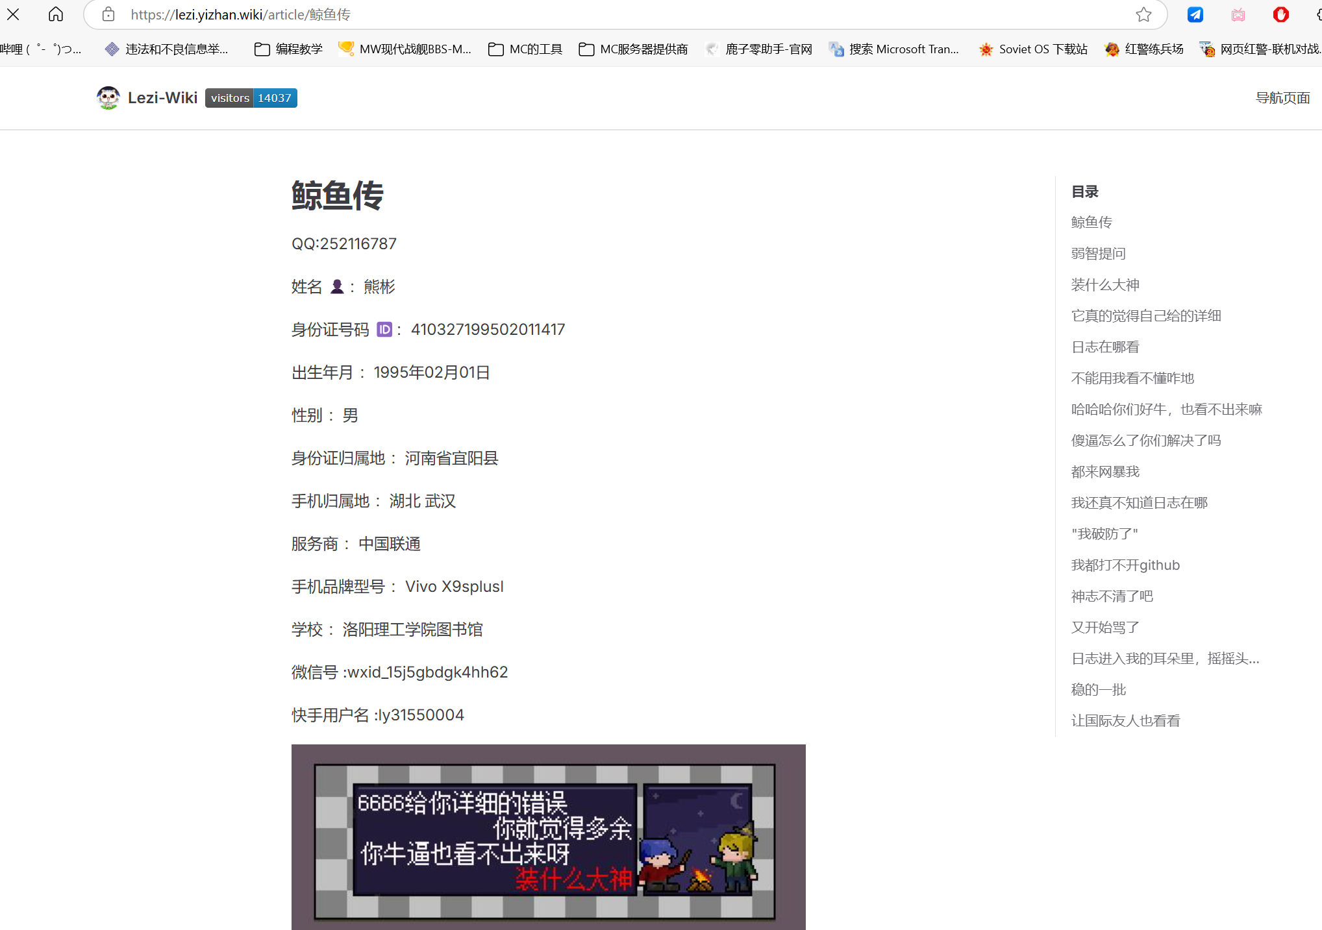1322x930 pixels.
Task: Jump to 装什么大神 in table of contents
Action: (1105, 285)
